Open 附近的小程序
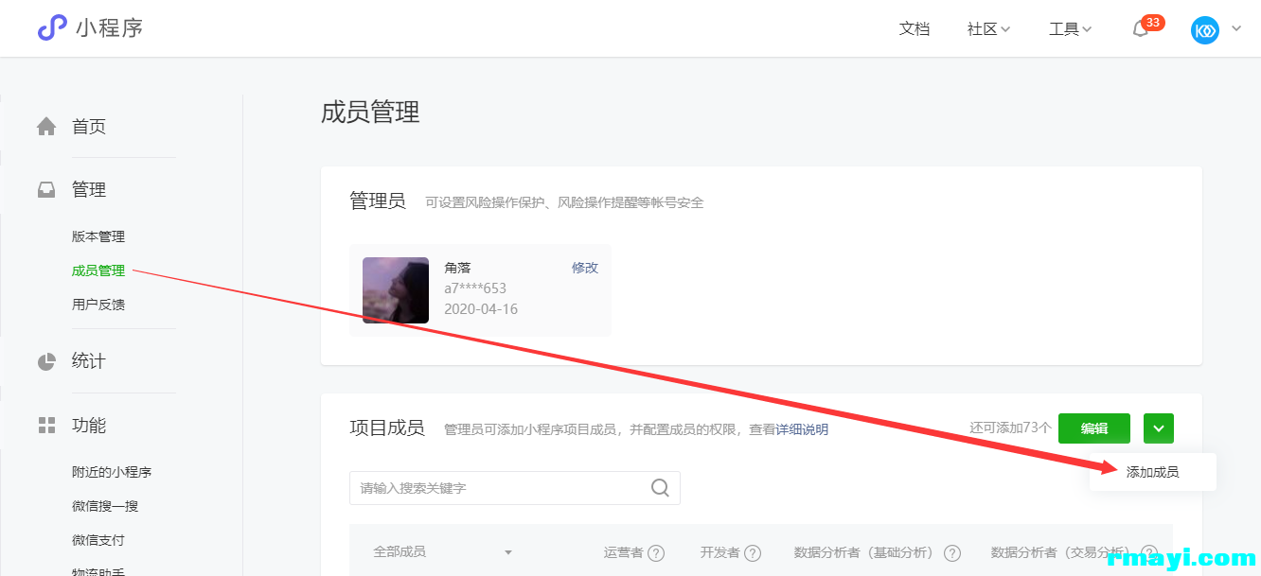This screenshot has height=576, width=1261. pos(112,472)
